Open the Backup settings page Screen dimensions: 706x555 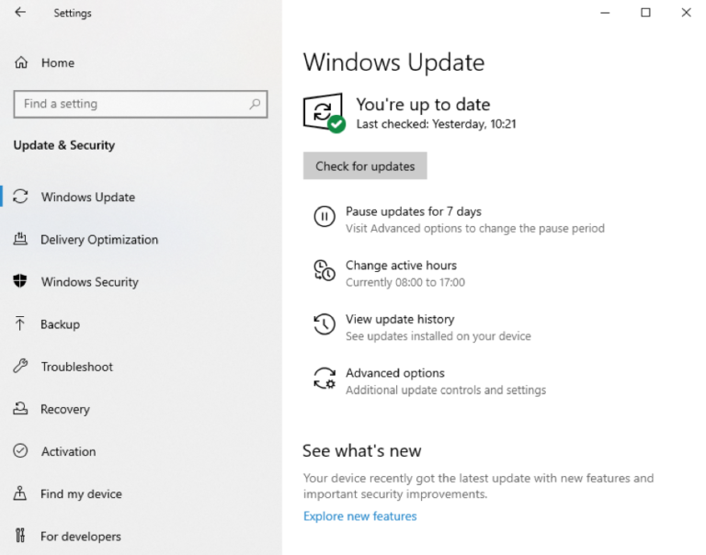[x=60, y=324]
